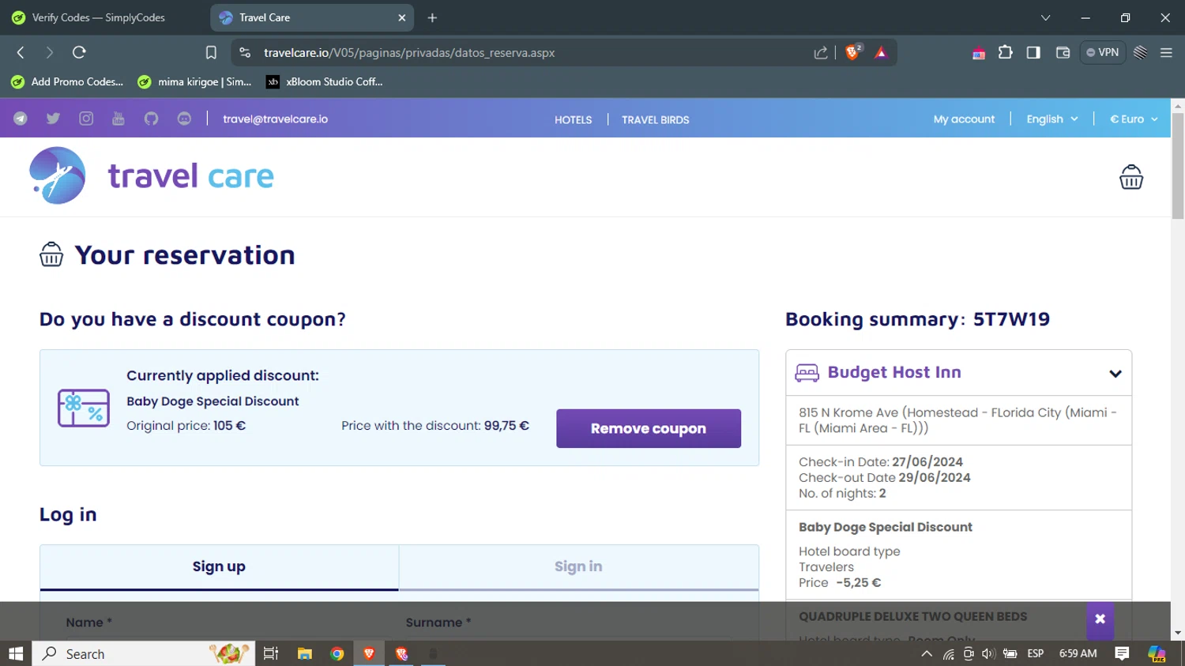Open the GitHub social icon
The width and height of the screenshot is (1185, 666).
[x=151, y=119]
